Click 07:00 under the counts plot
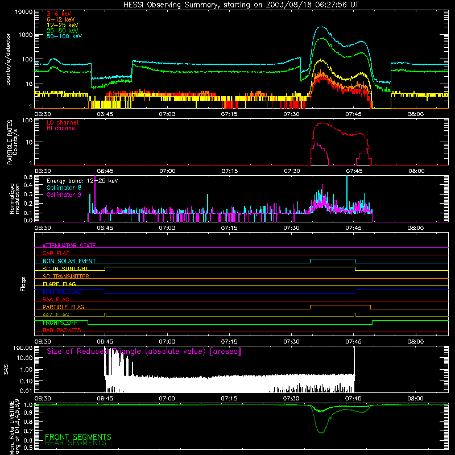Image resolution: width=455 pixels, height=455 pixels. point(167,114)
